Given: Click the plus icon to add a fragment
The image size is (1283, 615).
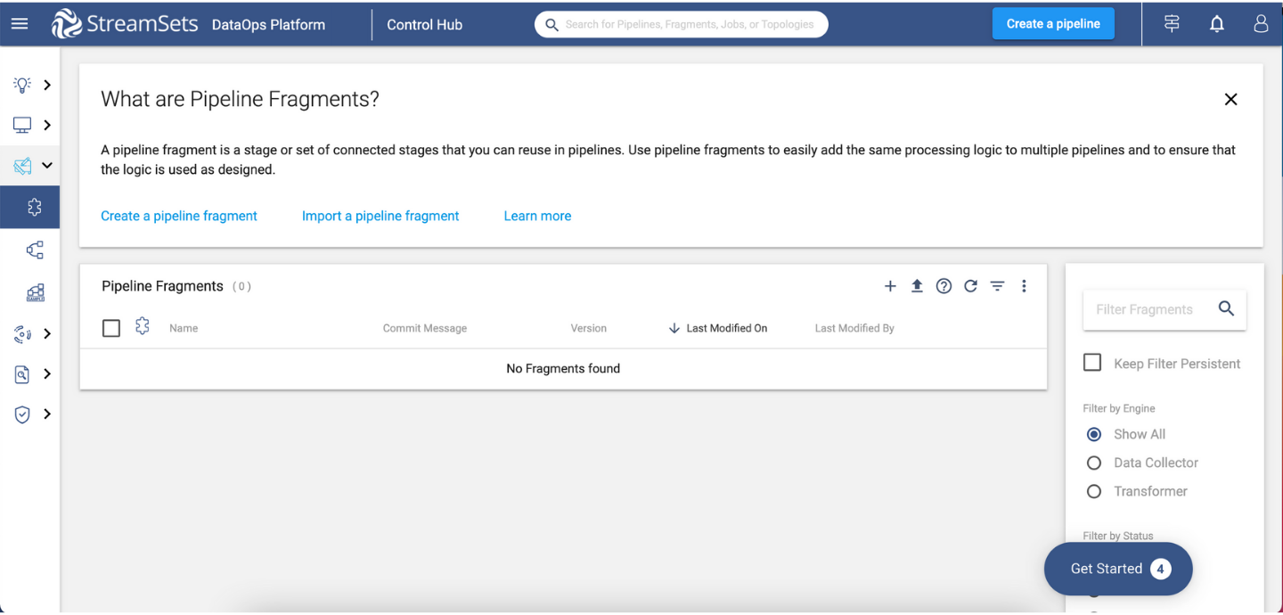Looking at the screenshot, I should click(x=890, y=286).
